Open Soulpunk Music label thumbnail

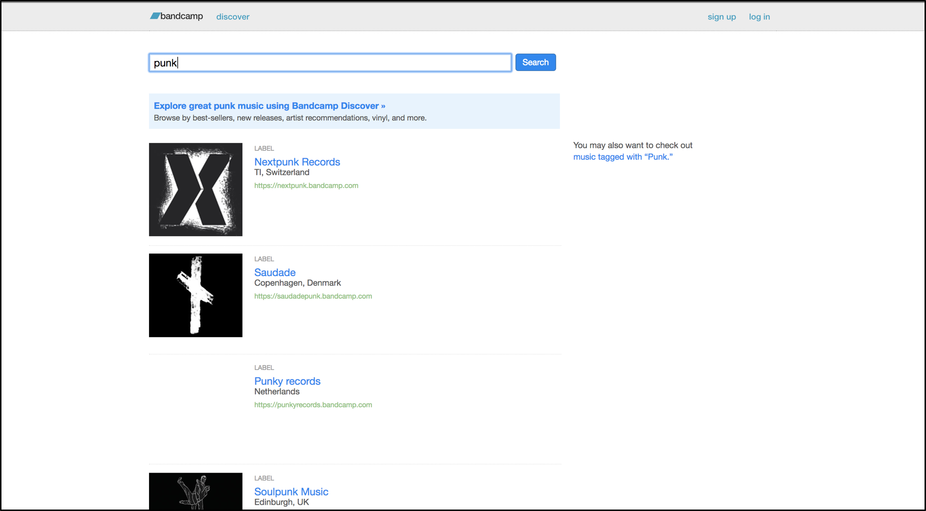196,491
